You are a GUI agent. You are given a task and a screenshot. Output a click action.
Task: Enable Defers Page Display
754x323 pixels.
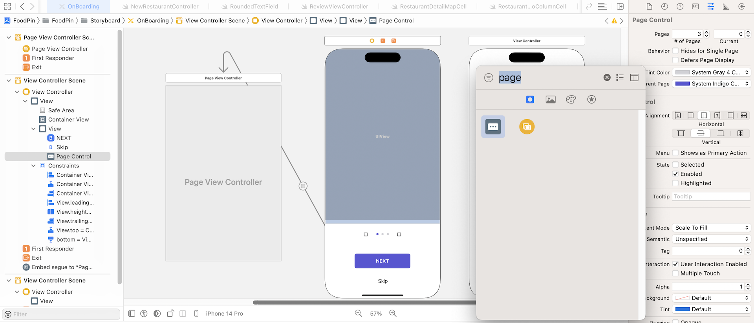click(675, 60)
